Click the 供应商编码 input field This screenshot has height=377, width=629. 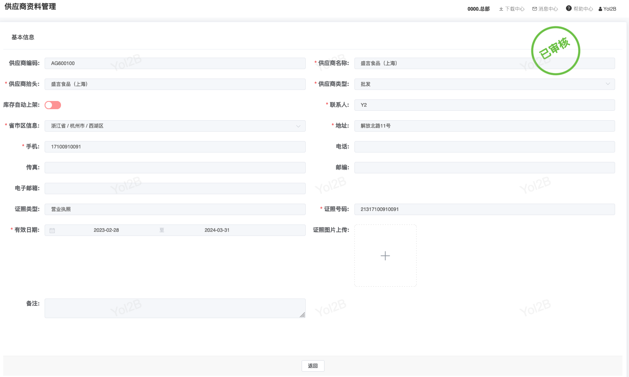[175, 63]
